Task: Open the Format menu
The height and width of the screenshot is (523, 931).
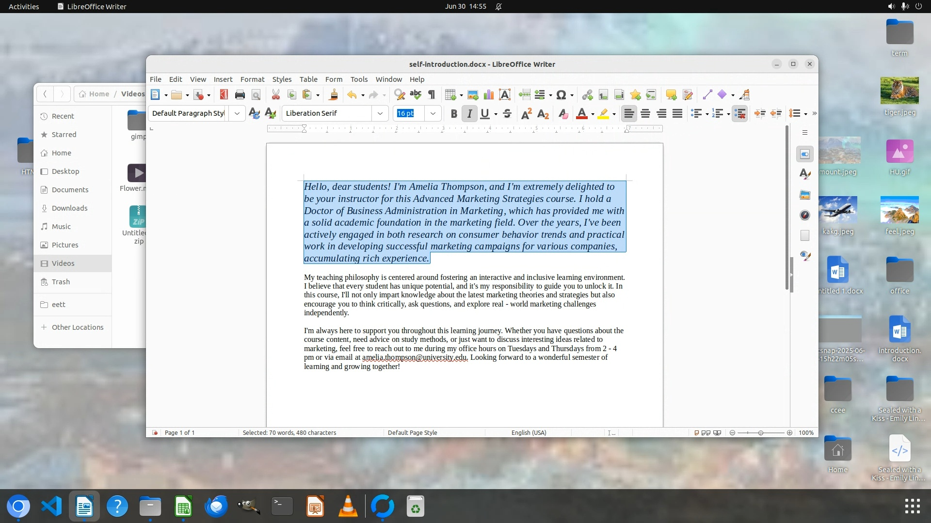Action: point(252,79)
